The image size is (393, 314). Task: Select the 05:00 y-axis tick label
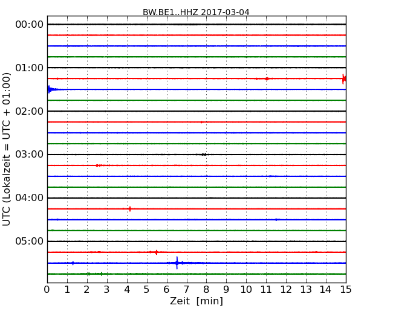pos(30,241)
